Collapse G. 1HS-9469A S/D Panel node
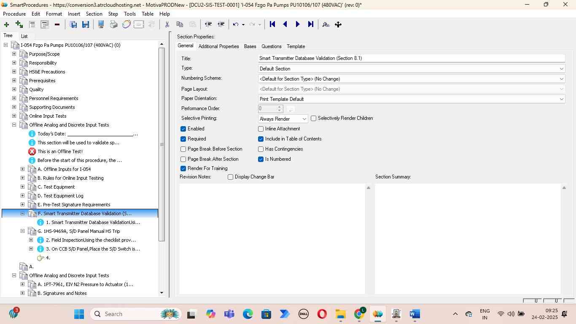 pos(22,231)
